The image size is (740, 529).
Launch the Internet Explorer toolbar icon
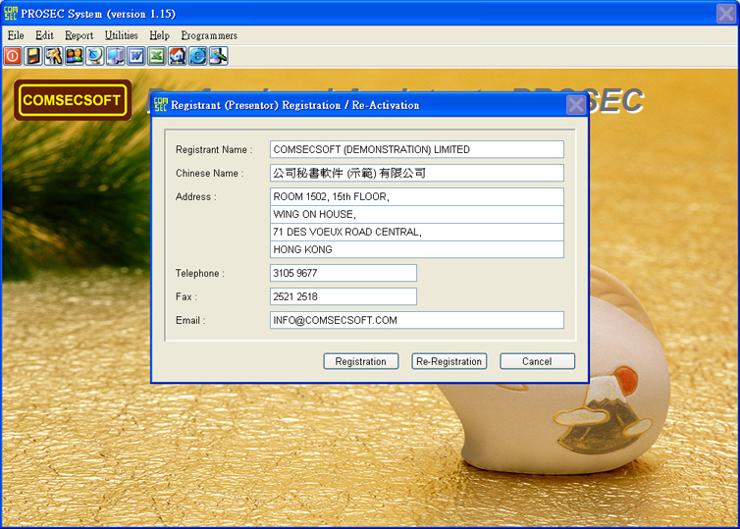[x=197, y=56]
